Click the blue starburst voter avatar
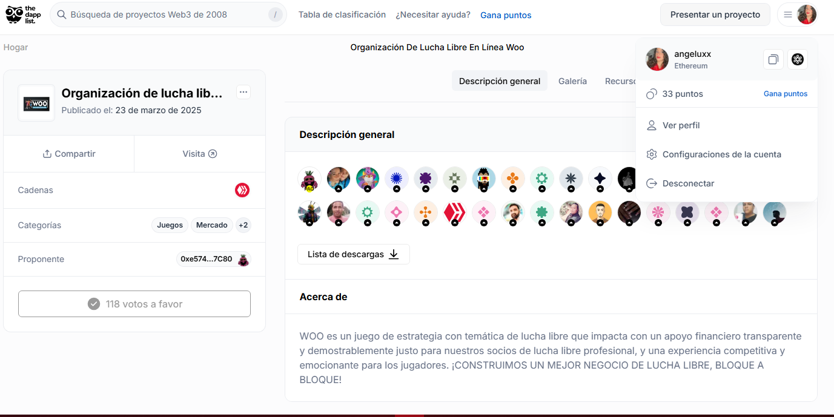Screen dimensions: 834x417 [x=397, y=179]
